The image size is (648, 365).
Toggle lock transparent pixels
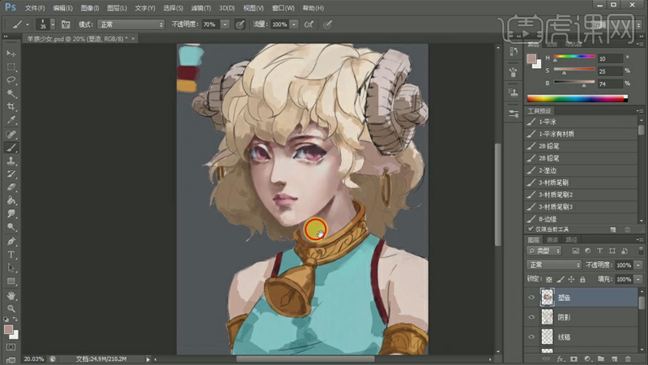(549, 279)
